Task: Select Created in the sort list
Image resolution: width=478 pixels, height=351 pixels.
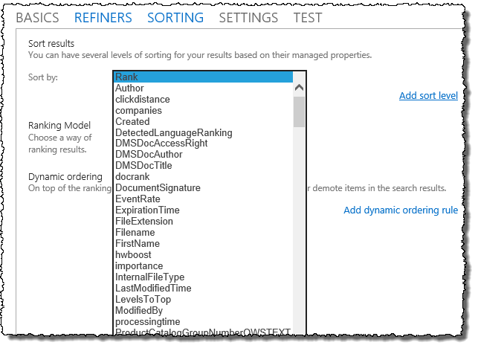Action: click(x=132, y=122)
